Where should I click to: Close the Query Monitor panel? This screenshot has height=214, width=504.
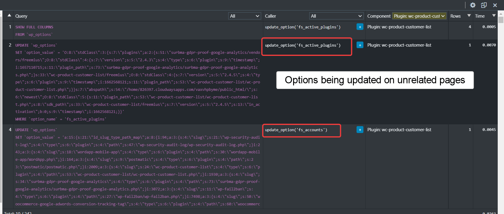[x=495, y=5]
